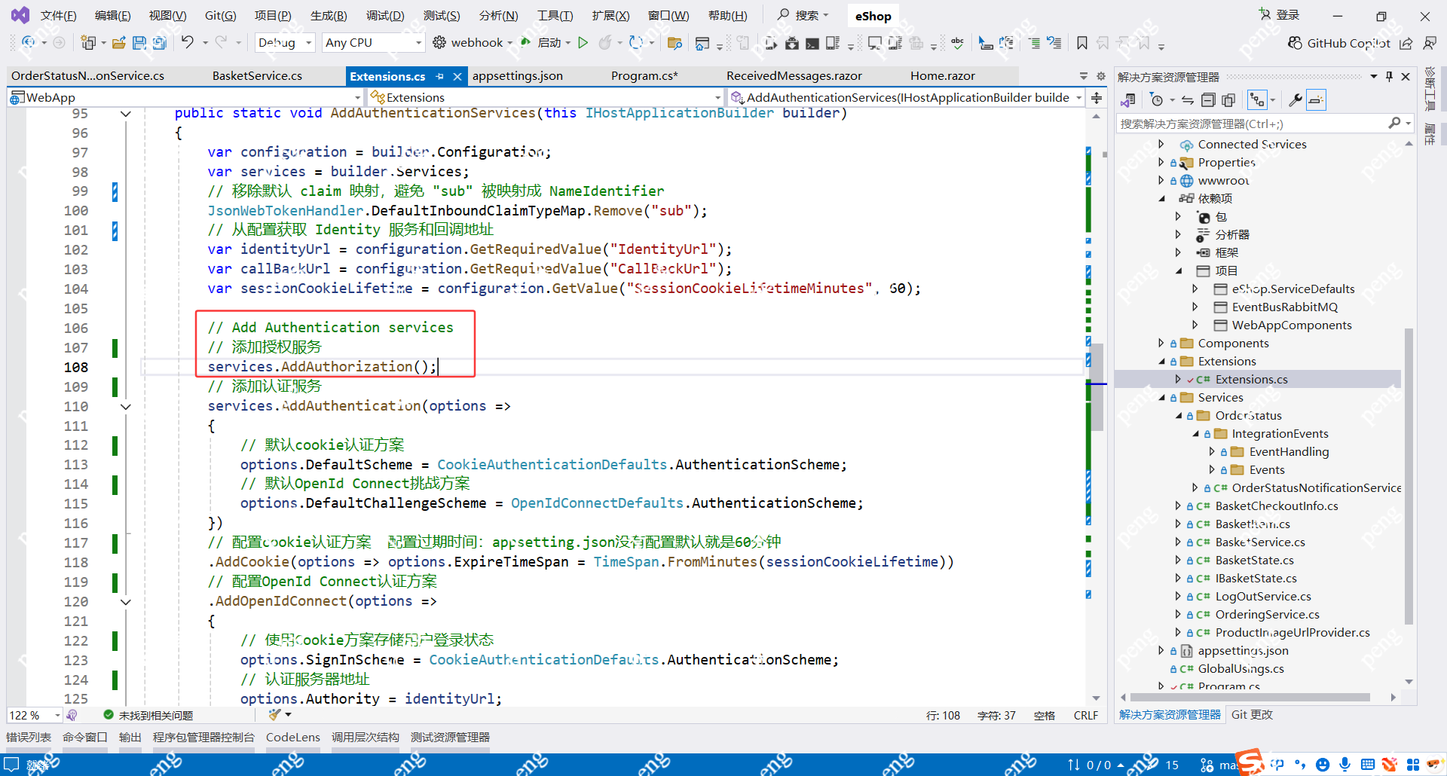Click the Undo arrow icon
This screenshot has height=776, width=1447.
(188, 43)
